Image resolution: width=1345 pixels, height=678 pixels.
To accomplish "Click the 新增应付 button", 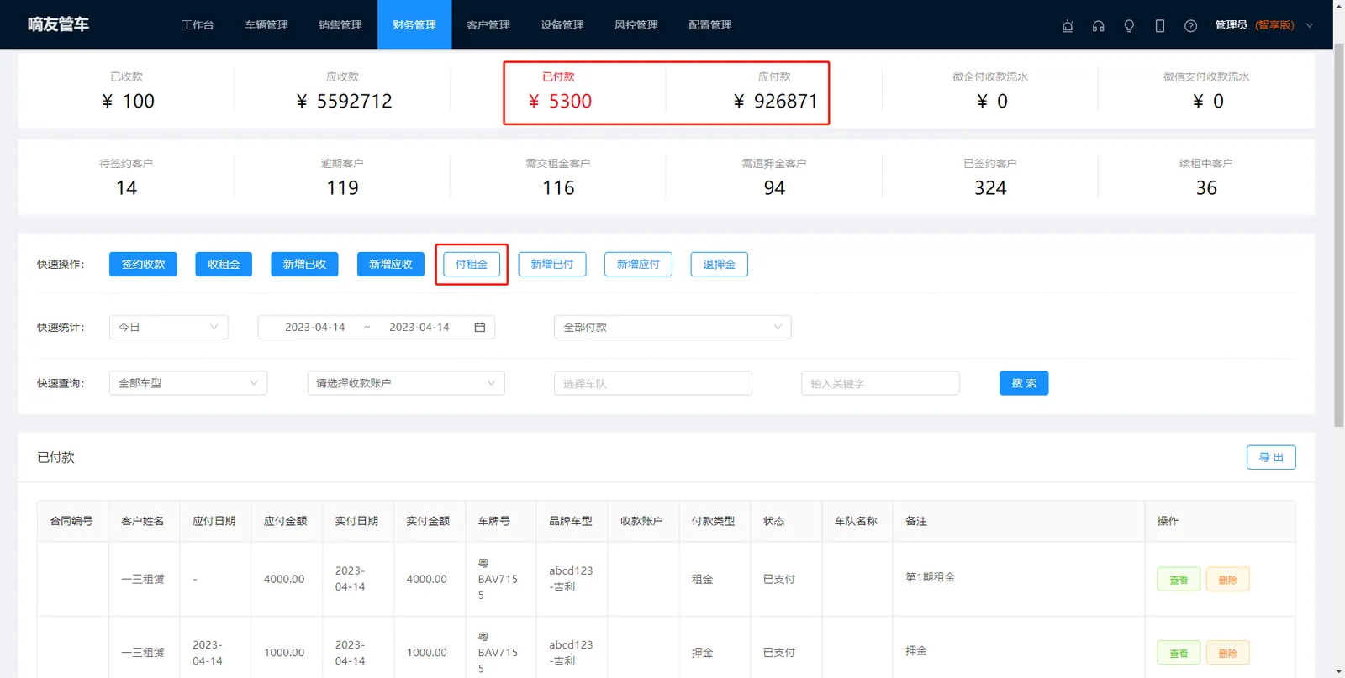I will click(638, 264).
